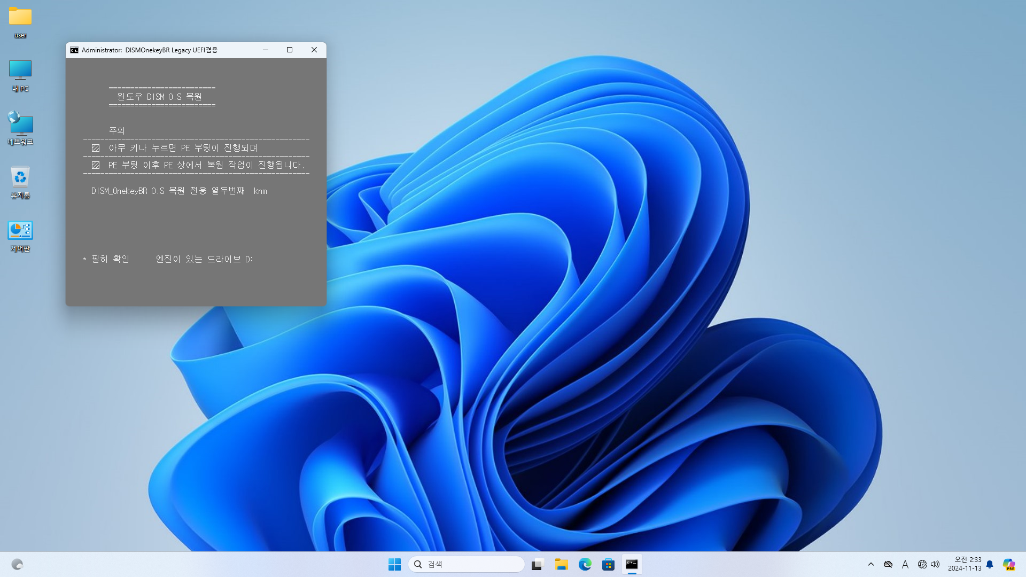This screenshot has width=1026, height=577.
Task: Click the console title bar text
Action: [150, 50]
